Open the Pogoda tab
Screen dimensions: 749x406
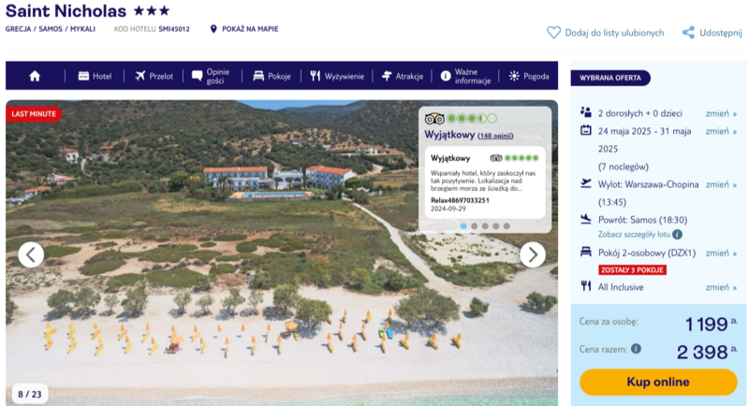tap(529, 76)
